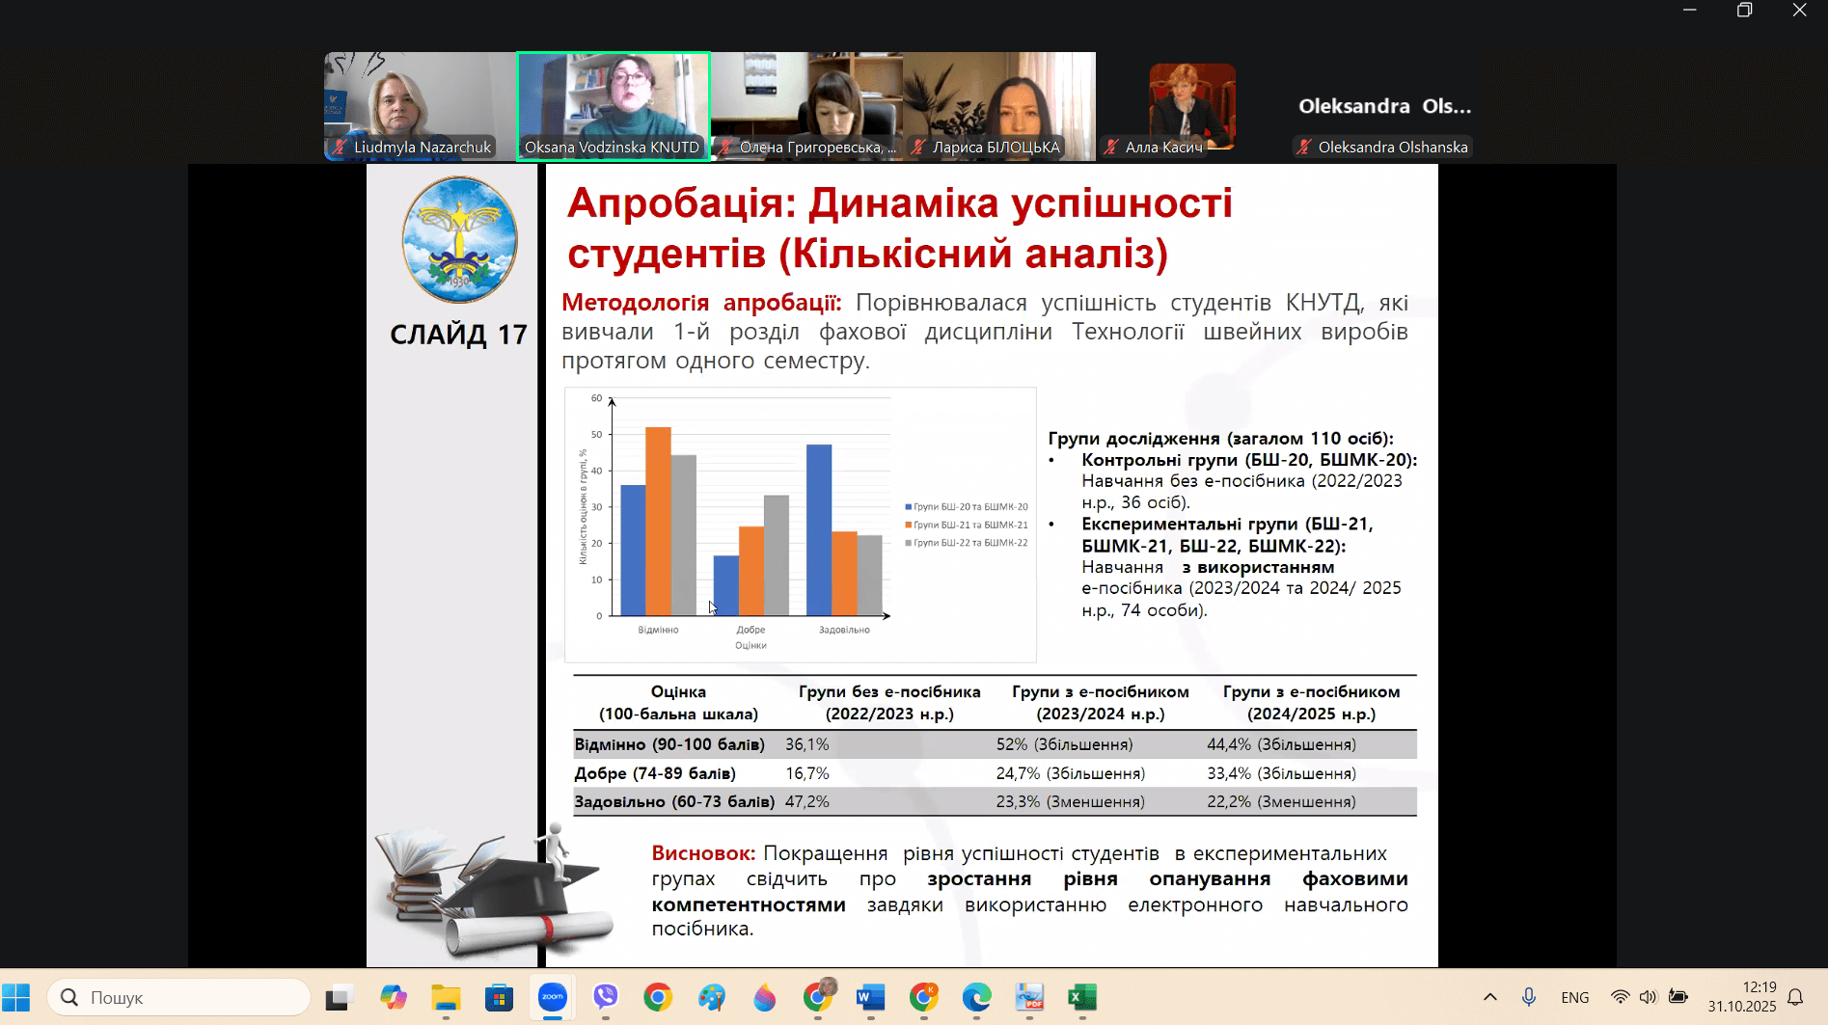Click the microphone icon in the system tray
This screenshot has height=1025, width=1828.
(x=1530, y=997)
